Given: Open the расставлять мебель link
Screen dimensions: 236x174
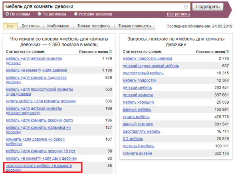Looking at the screenshot, I should click(141, 131).
